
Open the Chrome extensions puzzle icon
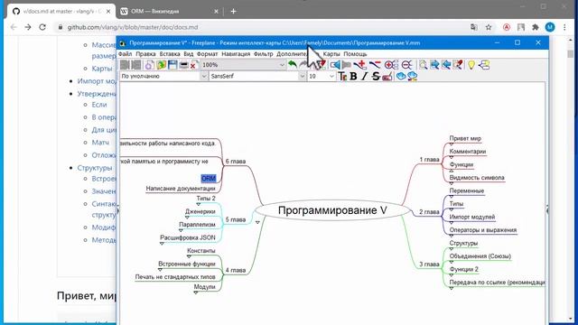coord(536,27)
